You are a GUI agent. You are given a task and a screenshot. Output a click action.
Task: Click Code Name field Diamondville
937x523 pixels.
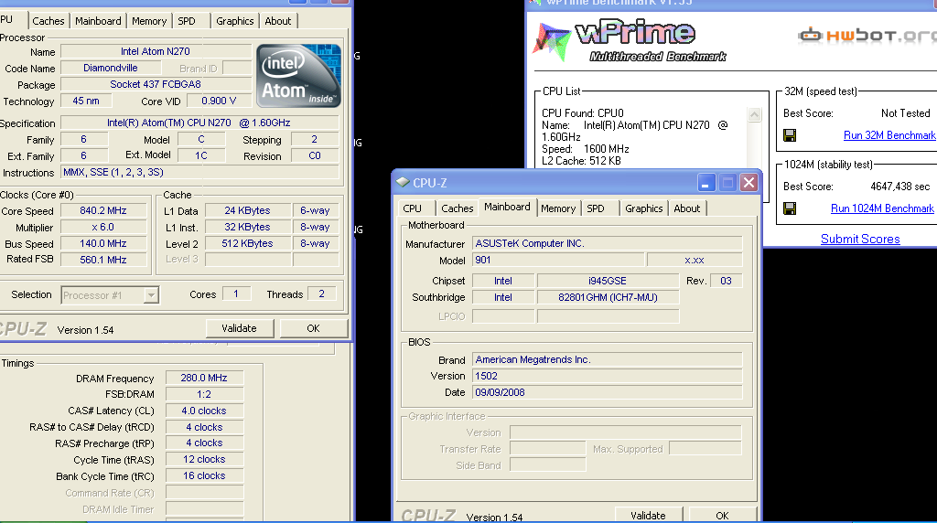(111, 68)
